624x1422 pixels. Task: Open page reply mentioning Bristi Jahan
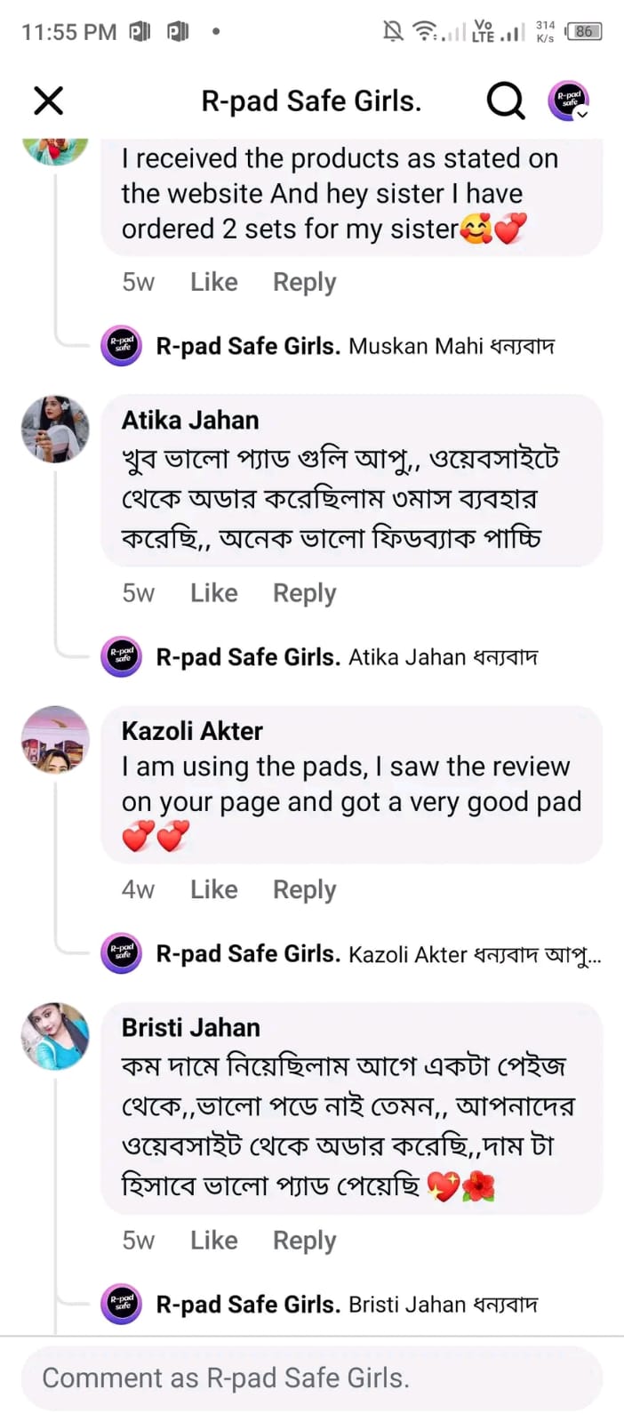pos(443,1305)
